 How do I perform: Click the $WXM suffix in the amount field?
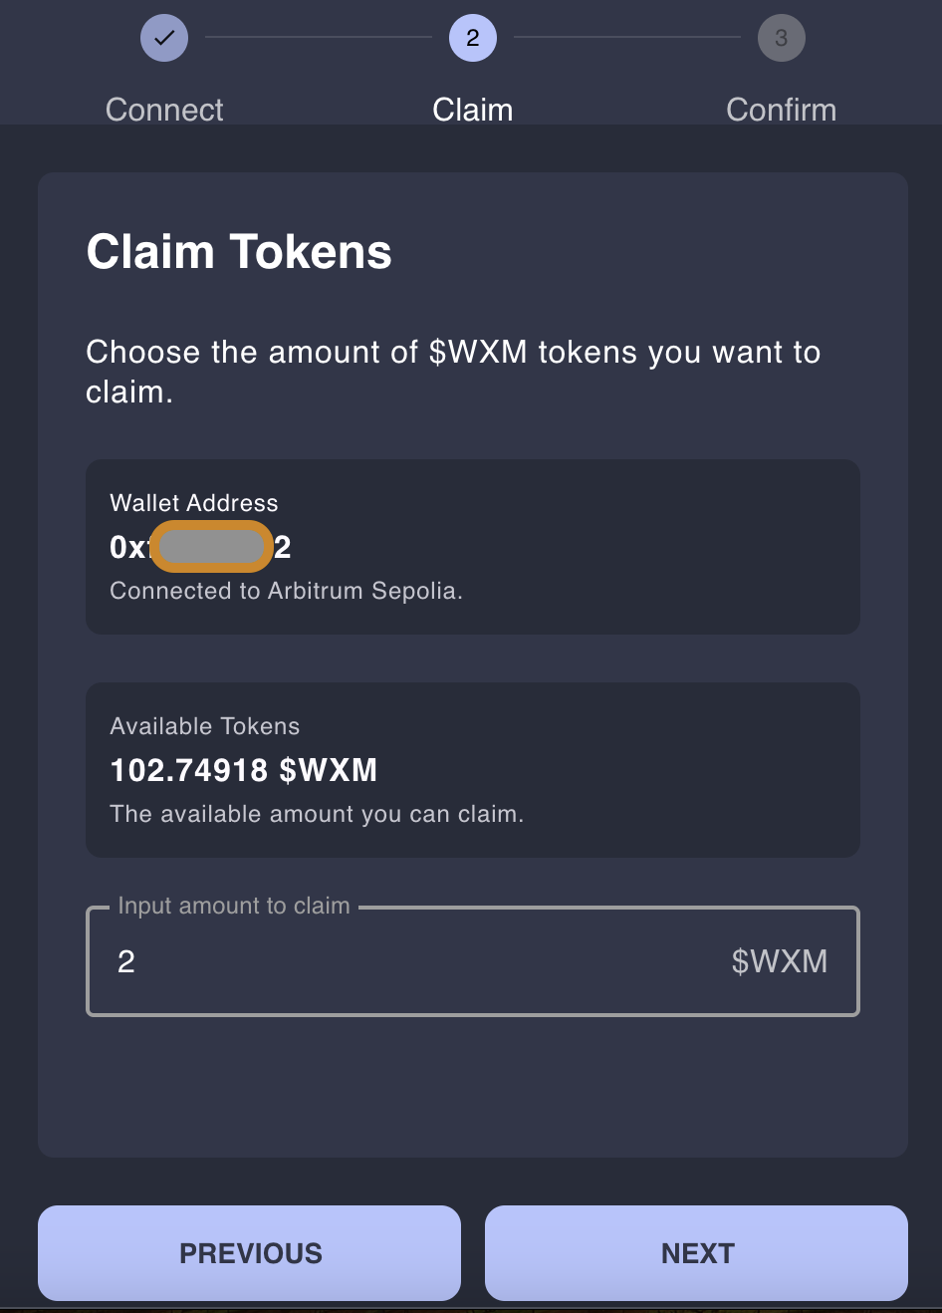(779, 961)
